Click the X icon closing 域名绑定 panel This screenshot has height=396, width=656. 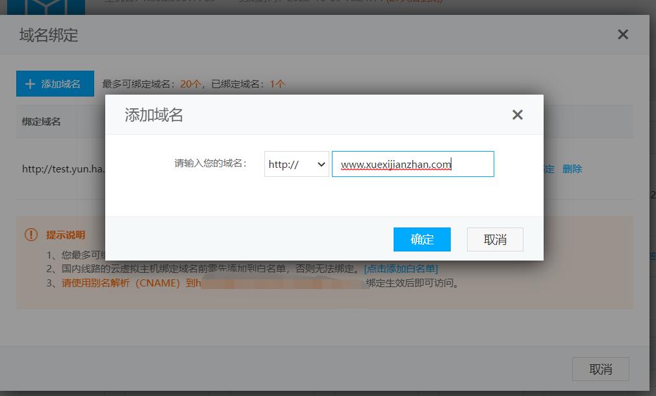pyautogui.click(x=623, y=34)
